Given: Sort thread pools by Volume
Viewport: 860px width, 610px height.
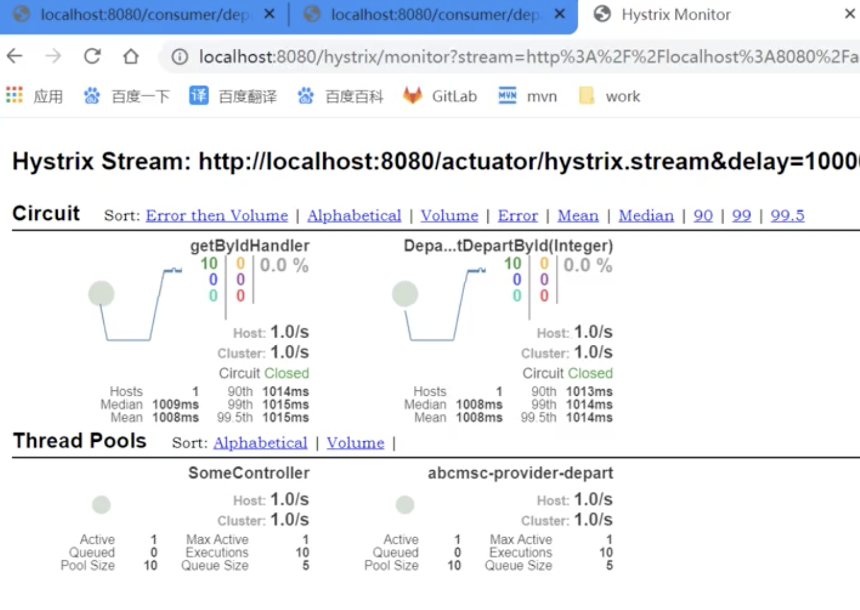Looking at the screenshot, I should 355,443.
